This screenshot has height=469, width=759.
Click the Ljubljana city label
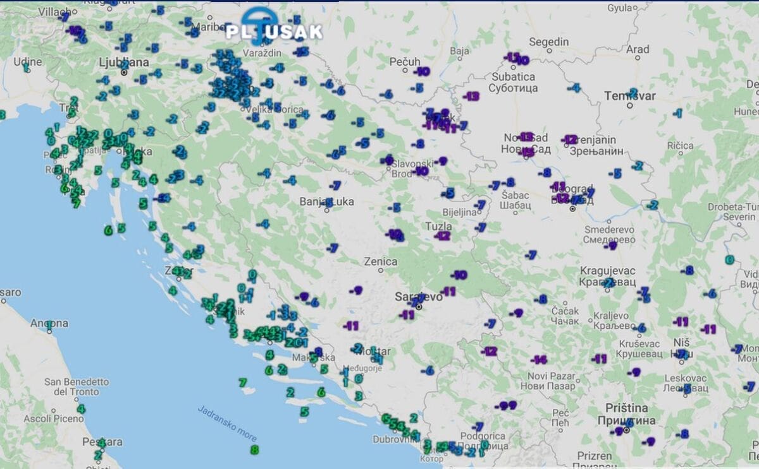point(124,62)
